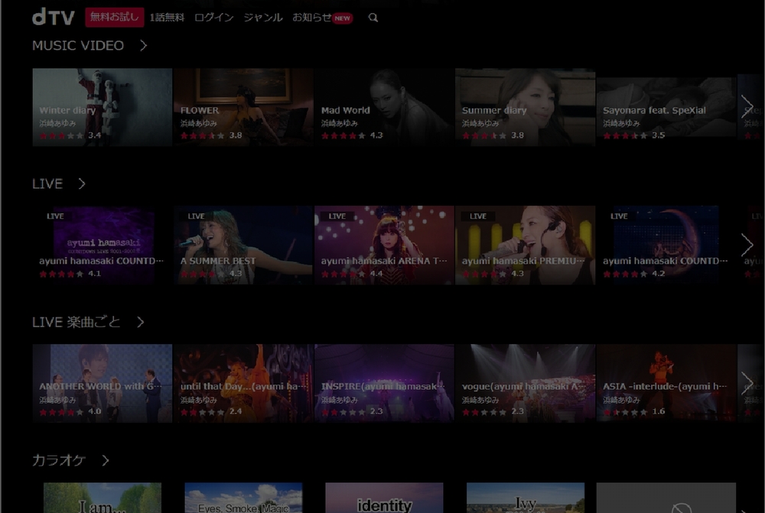Image resolution: width=765 pixels, height=513 pixels.
Task: Open the FLOWER music video
Action: click(243, 107)
